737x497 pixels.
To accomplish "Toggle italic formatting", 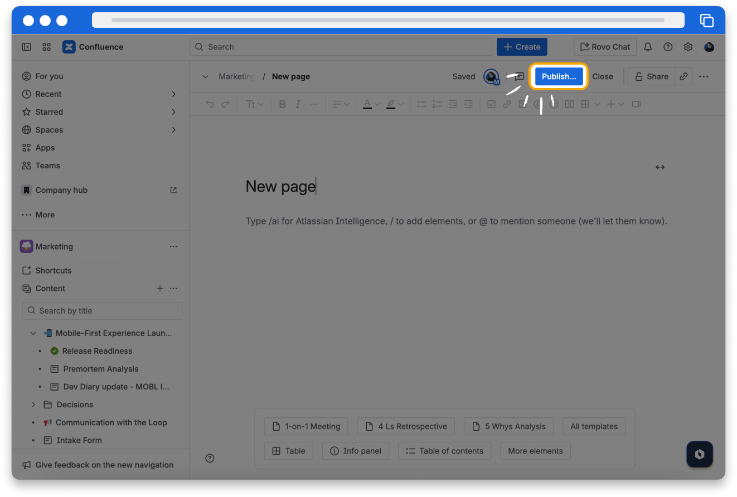I will pyautogui.click(x=298, y=104).
